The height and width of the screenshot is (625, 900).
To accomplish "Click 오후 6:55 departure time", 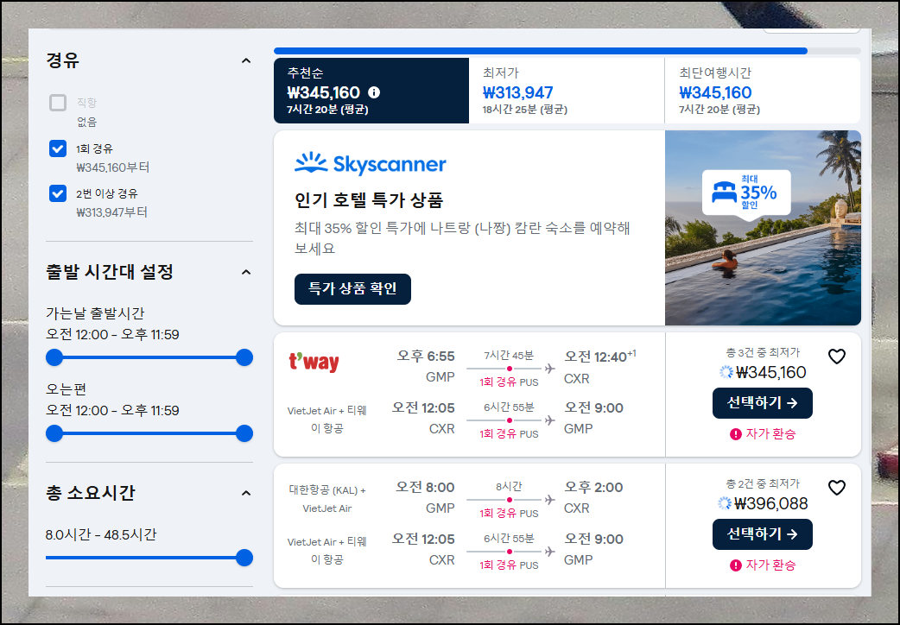I will [425, 356].
